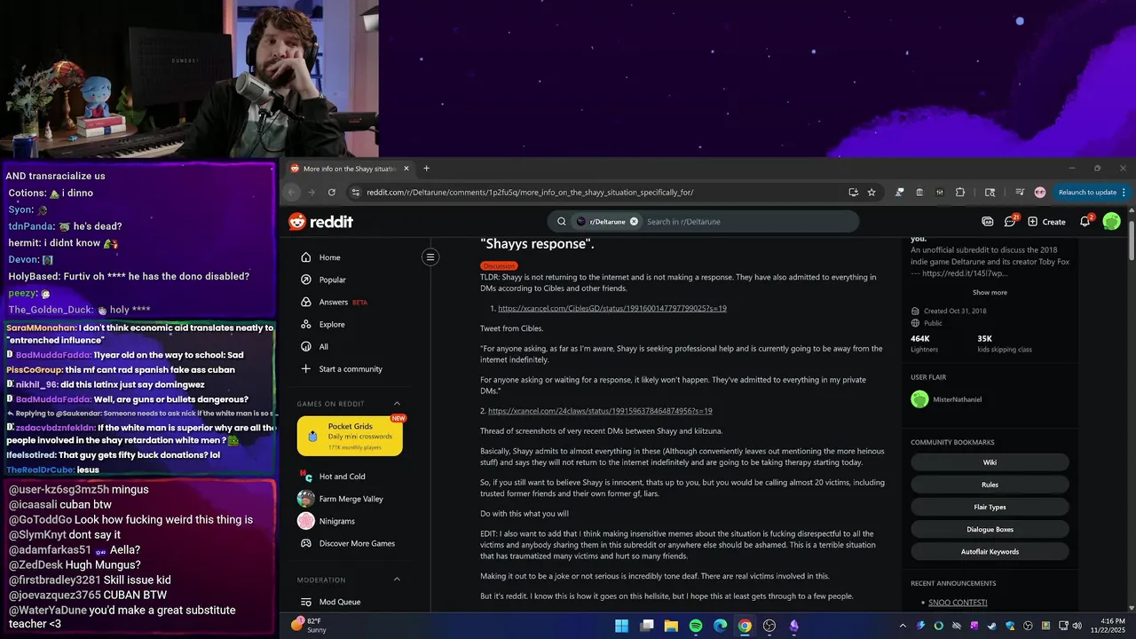Open the SNOO CONTEST announcement link
This screenshot has height=639, width=1136.
pos(958,603)
